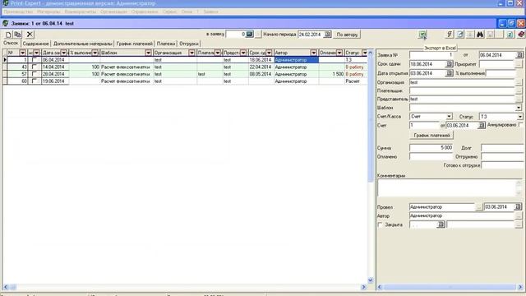Click the edit-note icon beside the sum icon
This screenshot has width=526, height=296.
pyautogui.click(x=460, y=35)
